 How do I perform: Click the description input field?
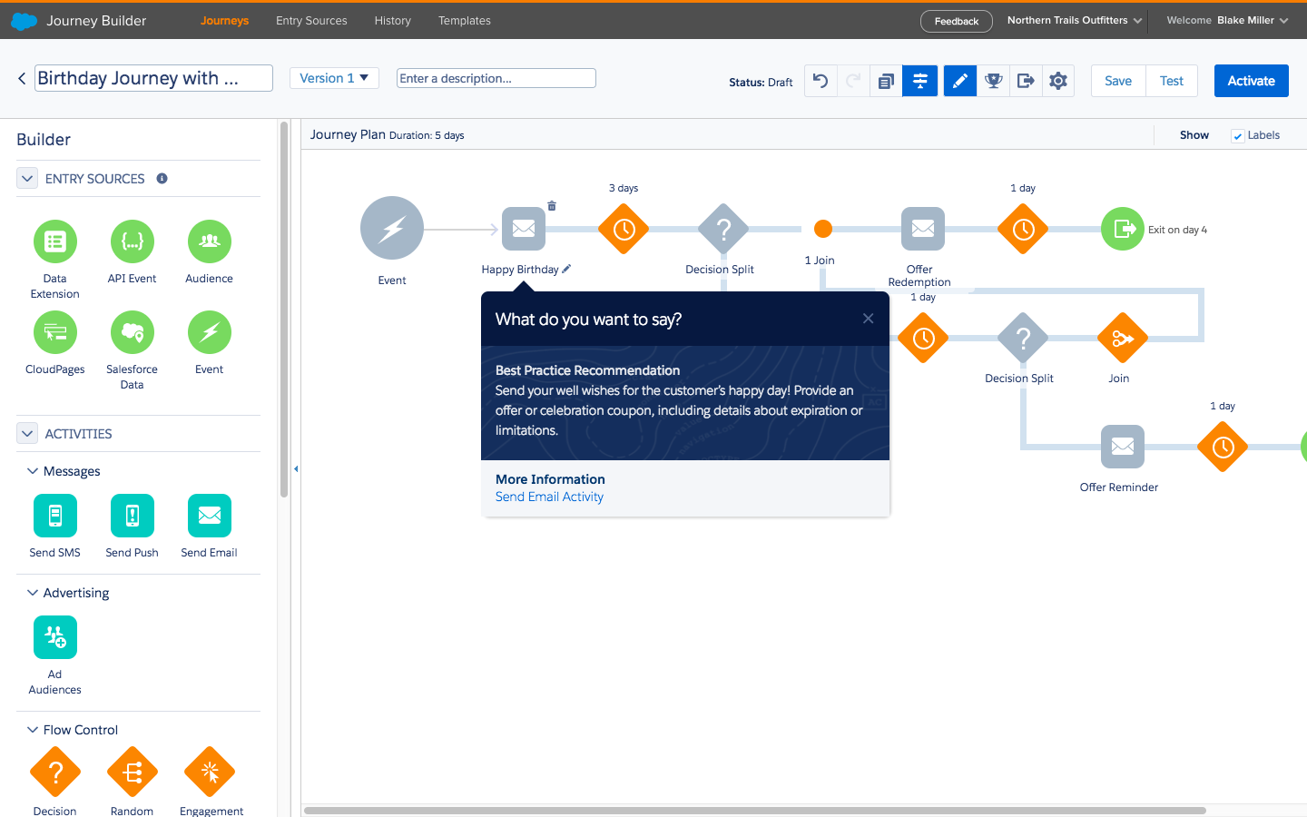pos(496,78)
